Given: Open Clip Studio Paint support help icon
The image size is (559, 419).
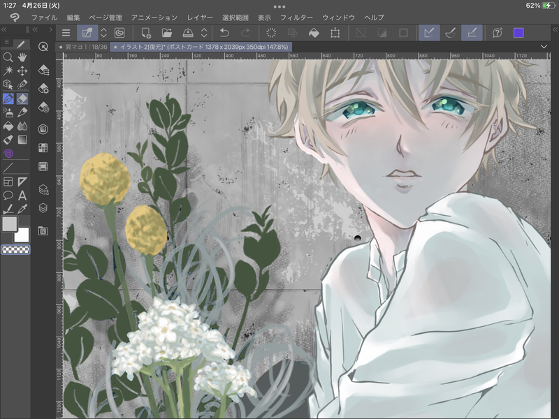Looking at the screenshot, I should point(498,33).
